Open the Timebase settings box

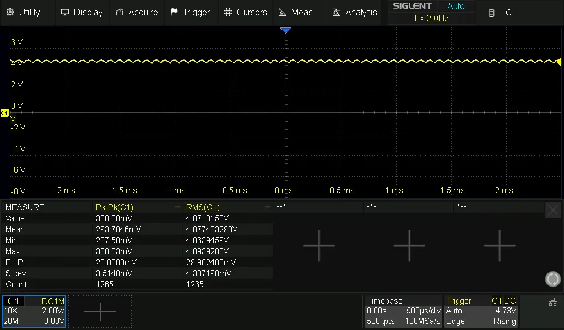403,311
